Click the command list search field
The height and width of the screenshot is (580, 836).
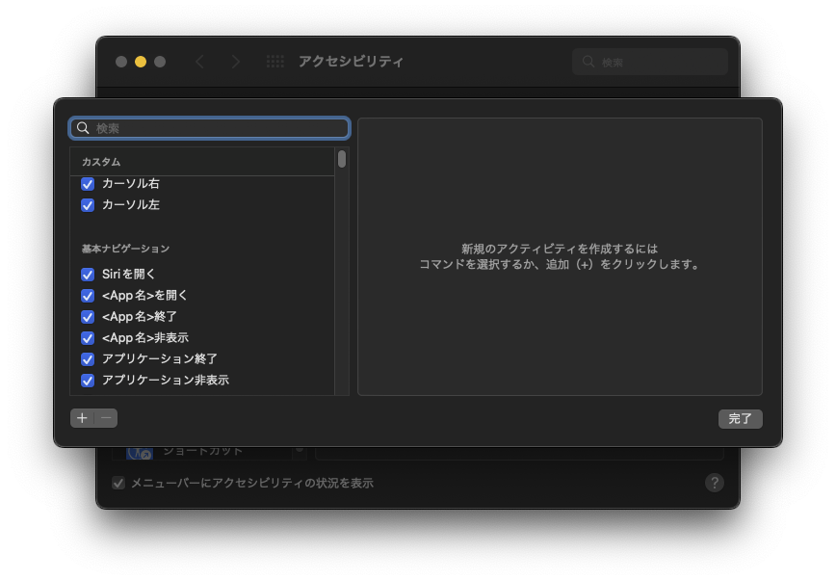coord(220,128)
